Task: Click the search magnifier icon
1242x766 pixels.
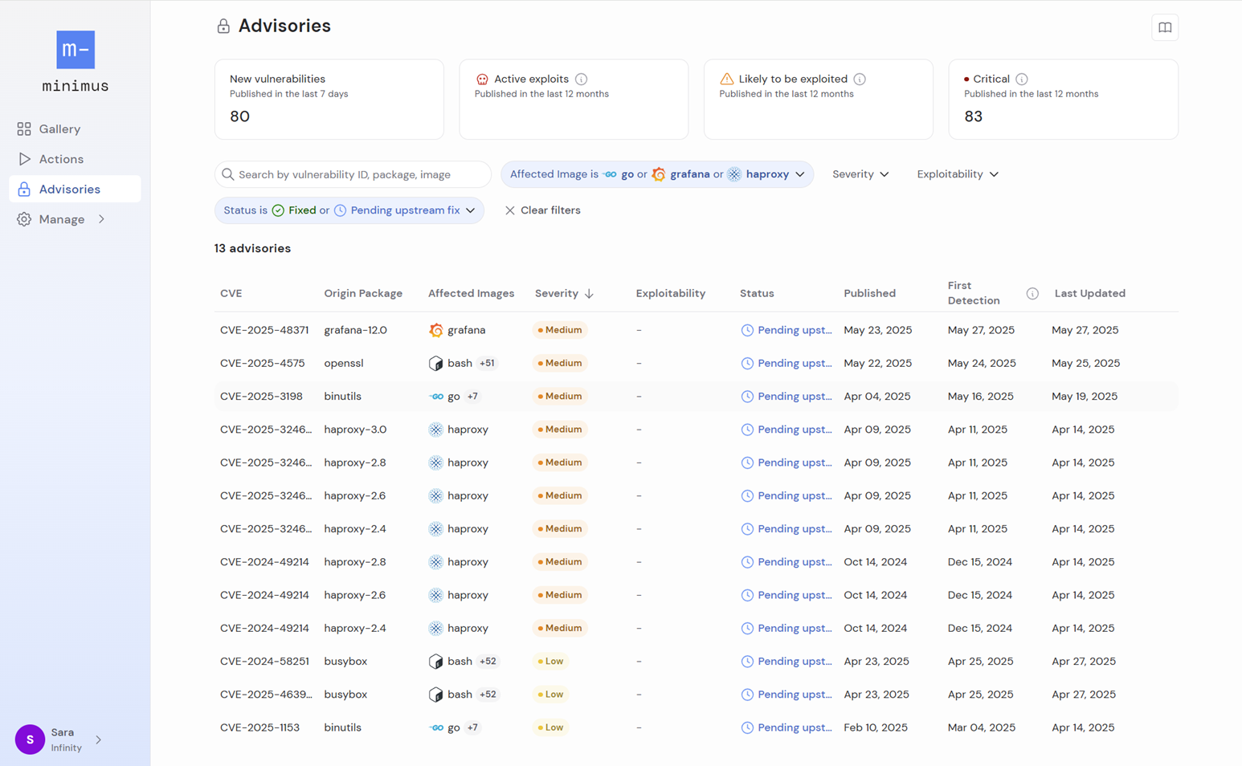Action: (x=228, y=174)
